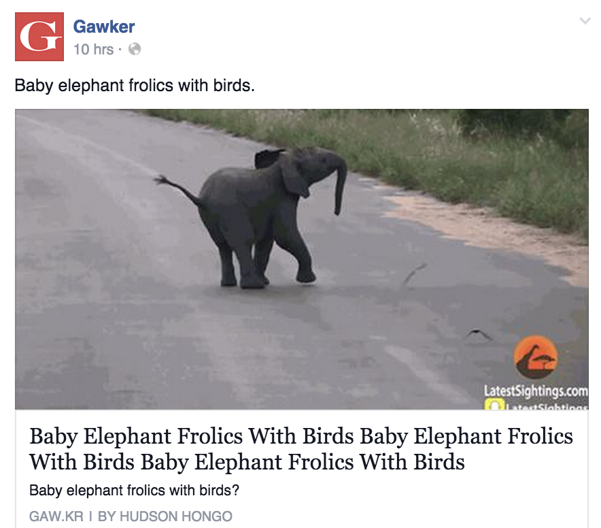Viewport: 601px width, 528px height.
Task: Click the caption text above the photo
Action: click(x=135, y=85)
